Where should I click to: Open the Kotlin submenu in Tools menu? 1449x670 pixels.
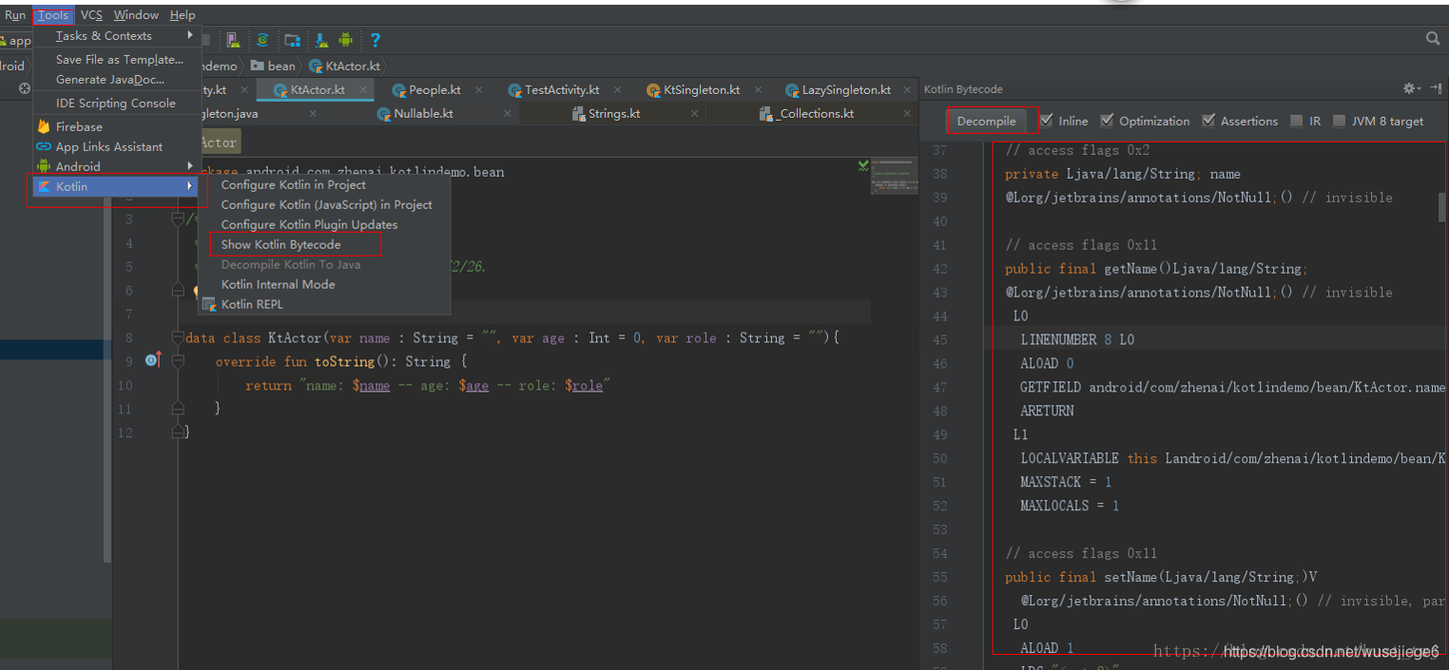click(117, 186)
